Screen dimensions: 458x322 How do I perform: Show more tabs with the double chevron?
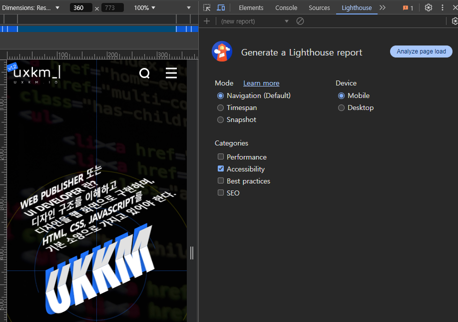pyautogui.click(x=383, y=7)
